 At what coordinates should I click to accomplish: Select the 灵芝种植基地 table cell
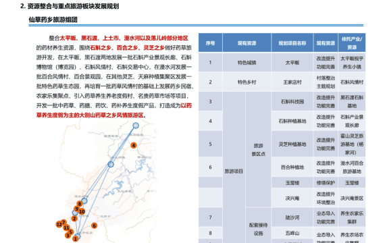(292, 144)
